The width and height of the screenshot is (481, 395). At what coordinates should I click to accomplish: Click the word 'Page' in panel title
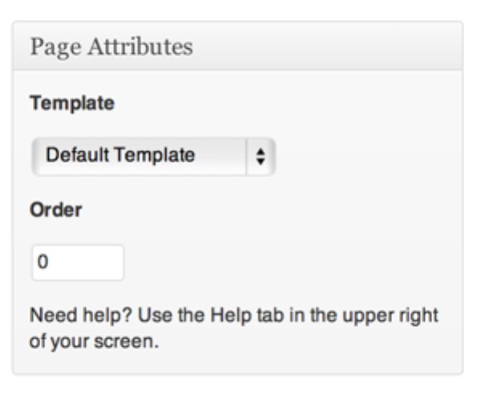pyautogui.click(x=50, y=47)
